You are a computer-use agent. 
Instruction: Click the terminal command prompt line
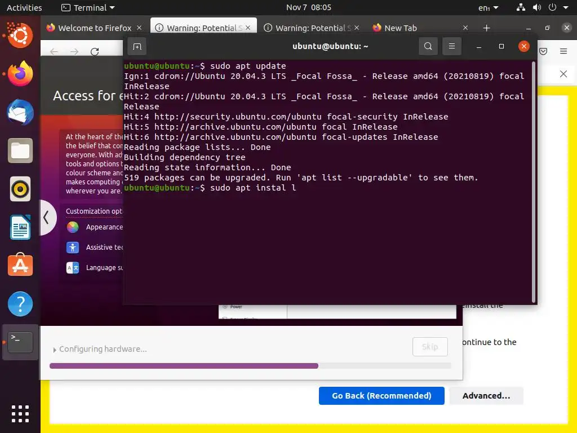tap(210, 188)
